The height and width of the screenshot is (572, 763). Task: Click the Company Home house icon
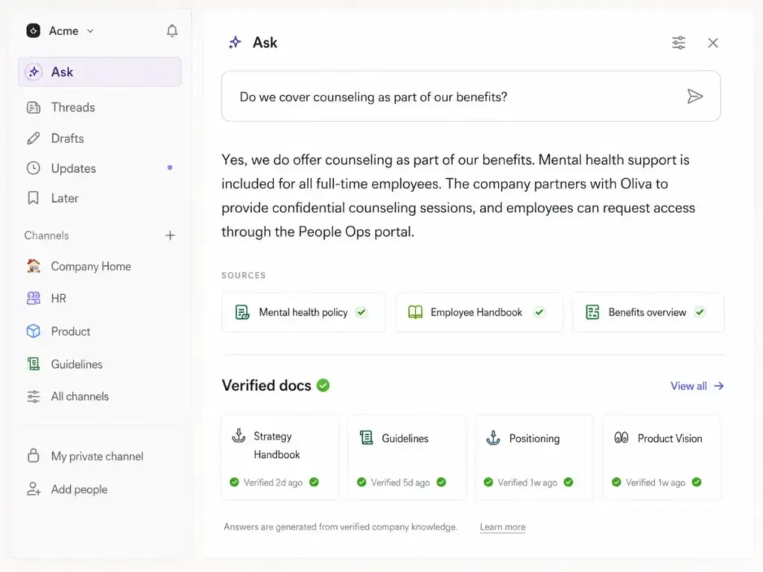click(33, 266)
